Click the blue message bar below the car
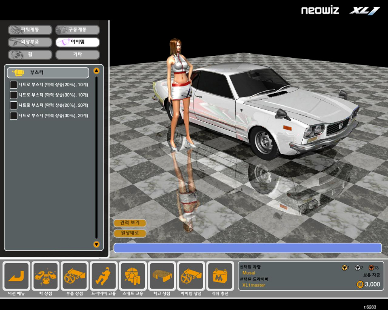This screenshot has width=388, height=310. click(x=247, y=248)
